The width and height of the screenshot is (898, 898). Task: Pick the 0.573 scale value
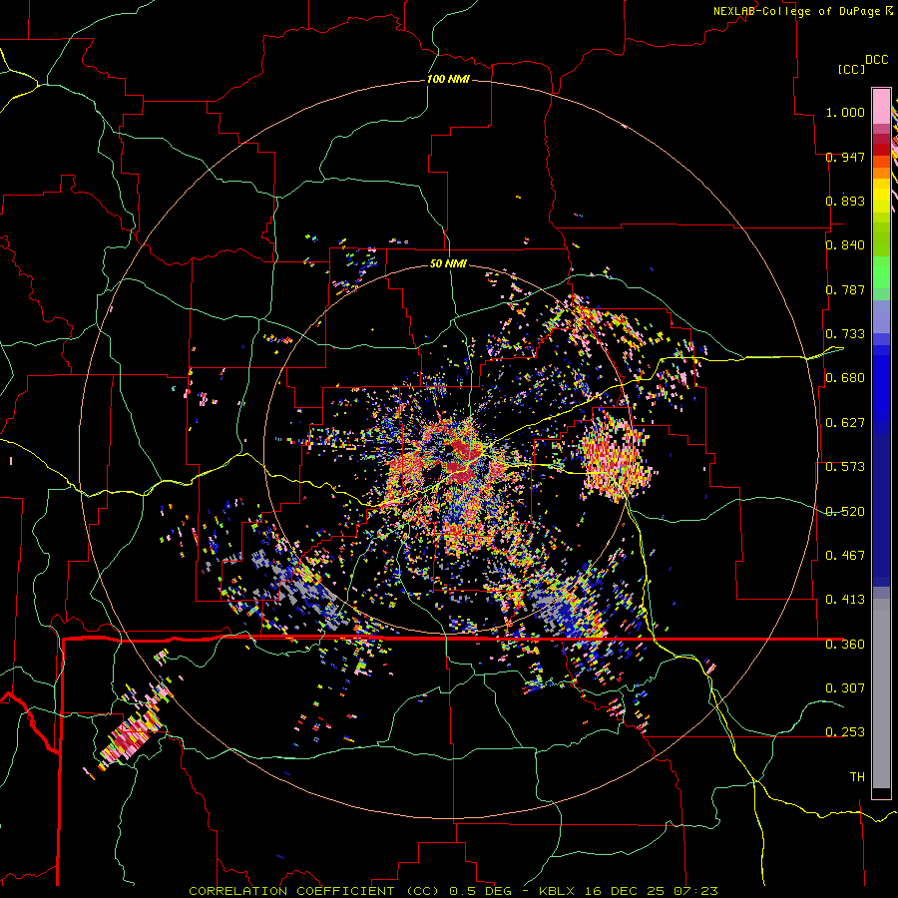[x=845, y=467]
